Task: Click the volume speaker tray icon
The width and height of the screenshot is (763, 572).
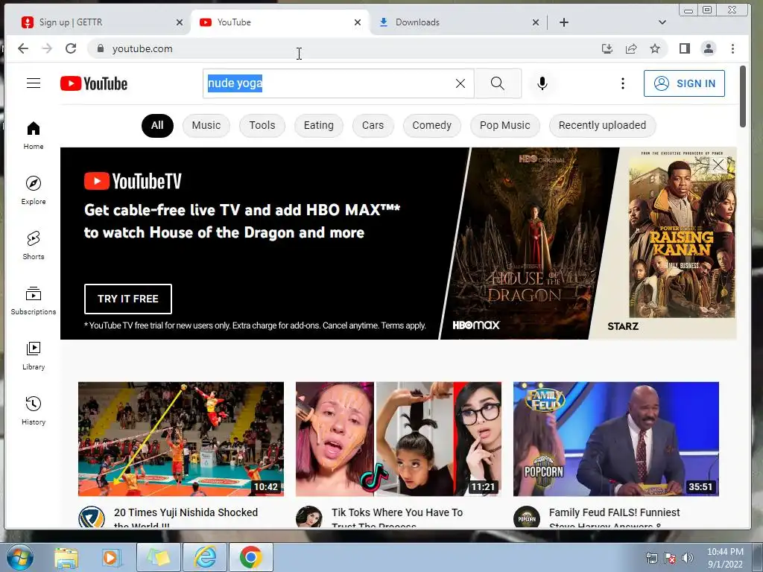Action: [687, 558]
